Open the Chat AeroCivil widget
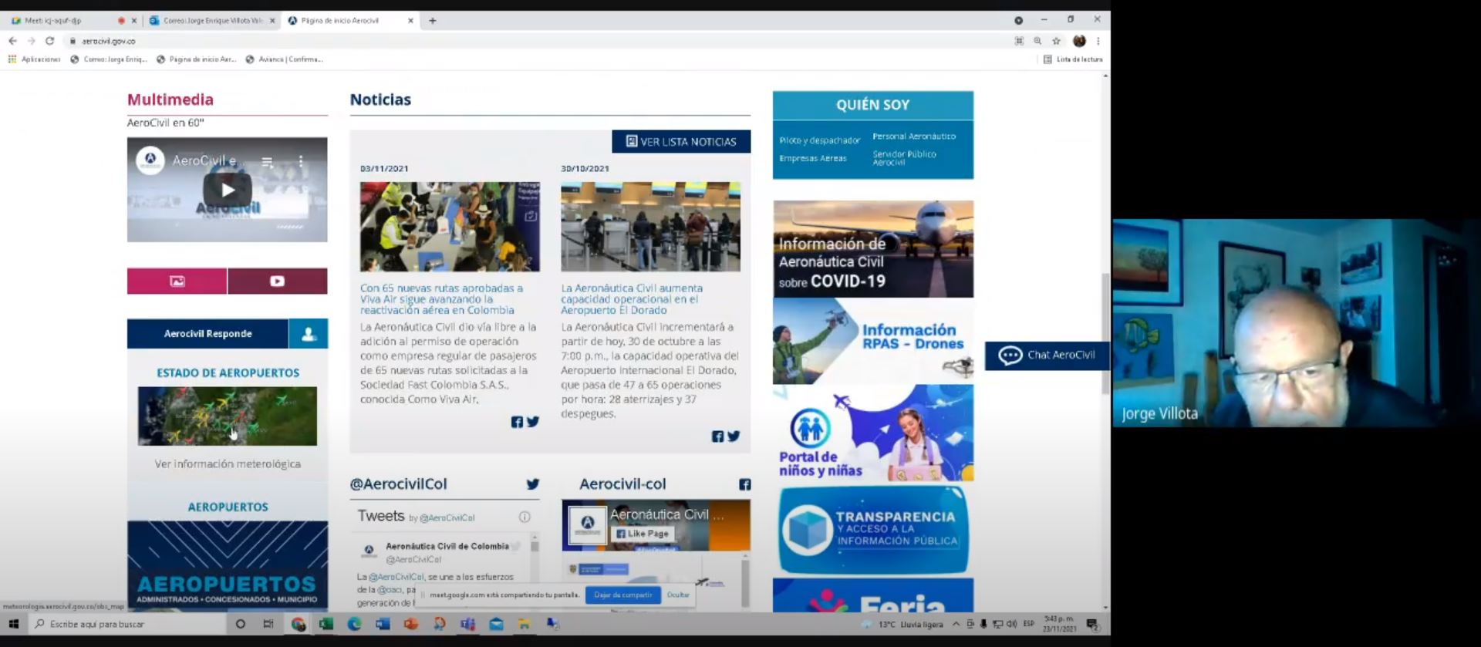Viewport: 1481px width, 647px height. 1047,356
